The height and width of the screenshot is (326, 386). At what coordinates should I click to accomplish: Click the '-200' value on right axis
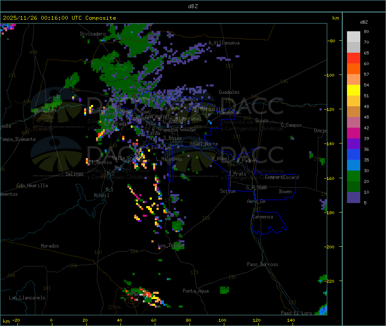point(330,247)
